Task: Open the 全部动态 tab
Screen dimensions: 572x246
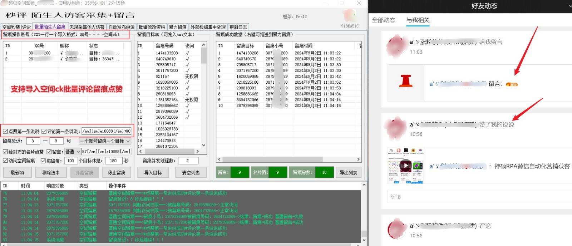Action: [x=383, y=20]
